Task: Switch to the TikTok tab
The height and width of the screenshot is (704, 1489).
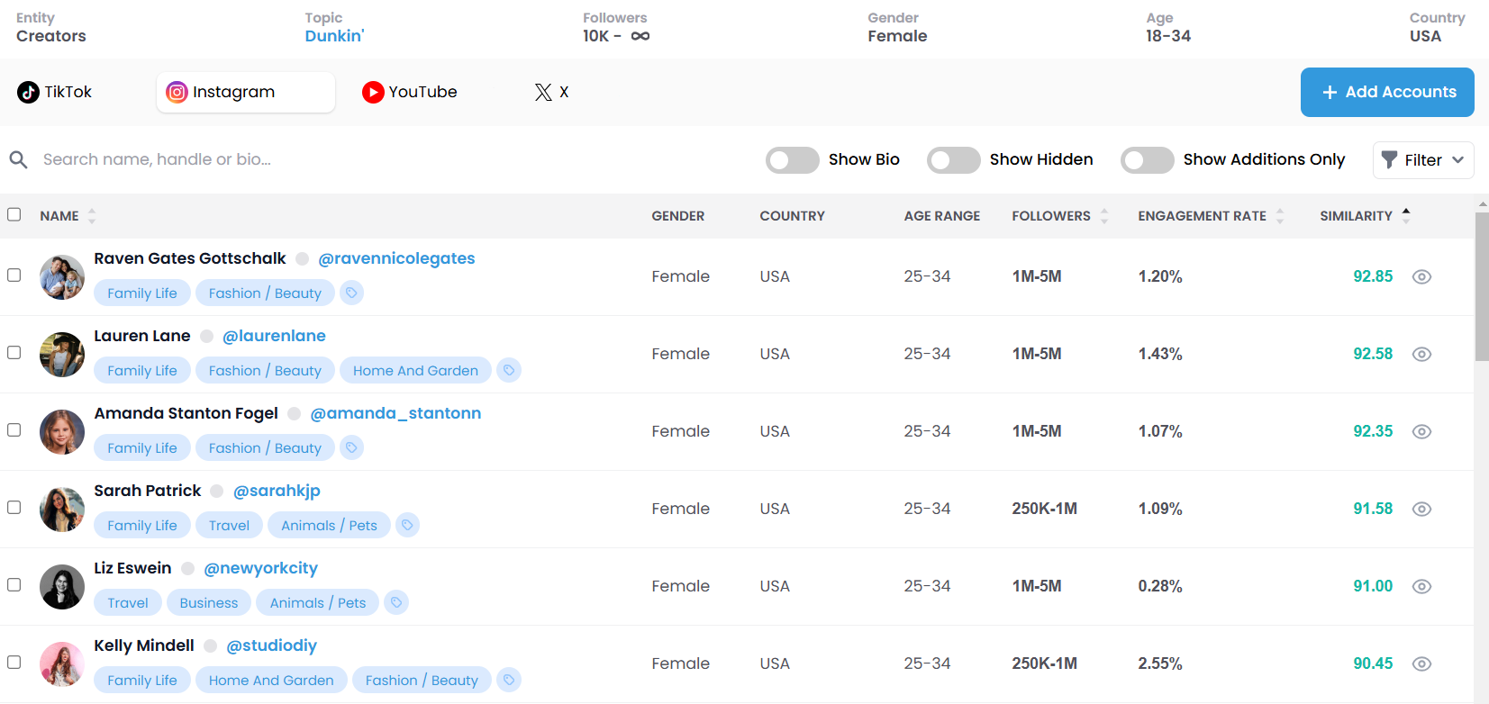Action: coord(56,92)
